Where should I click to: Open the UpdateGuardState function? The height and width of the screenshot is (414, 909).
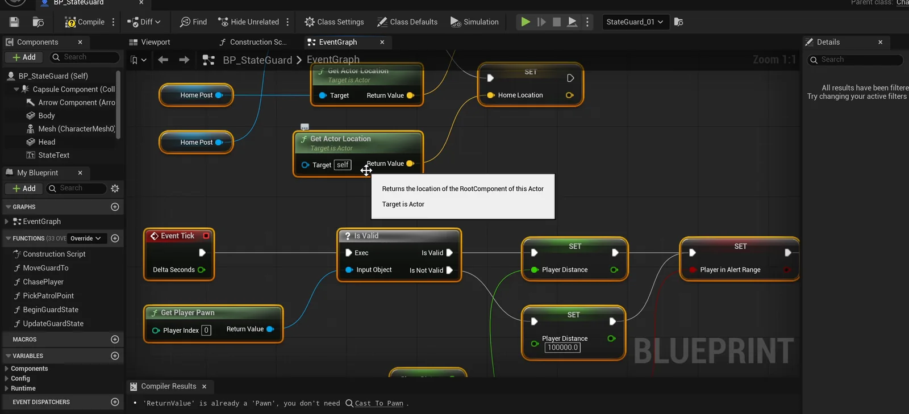click(x=53, y=324)
